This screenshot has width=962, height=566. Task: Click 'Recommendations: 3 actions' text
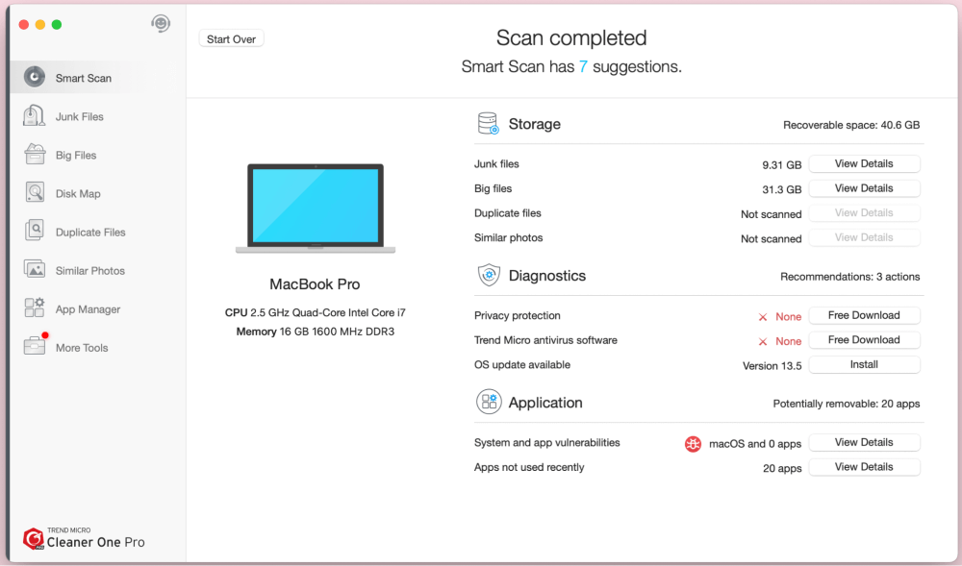[x=849, y=276]
